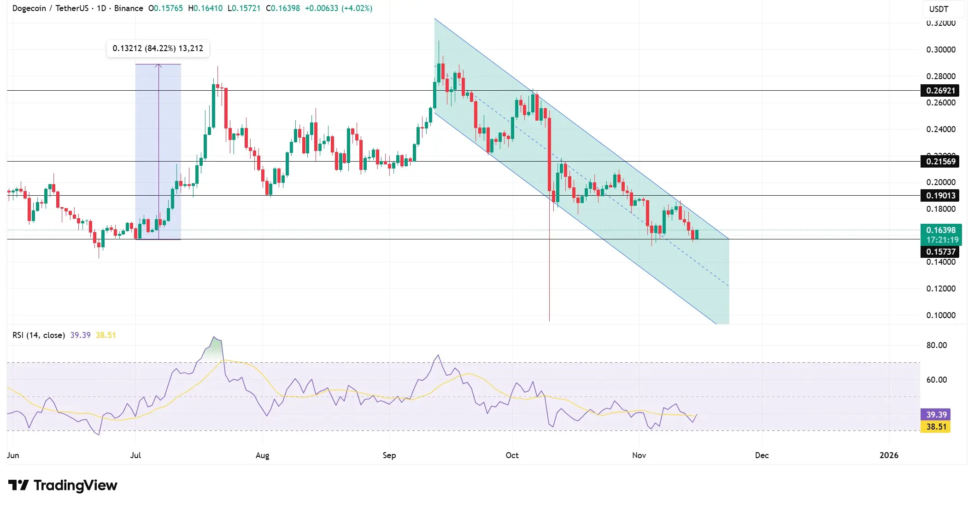
Task: Click the 0.21569 price line label
Action: (x=940, y=161)
